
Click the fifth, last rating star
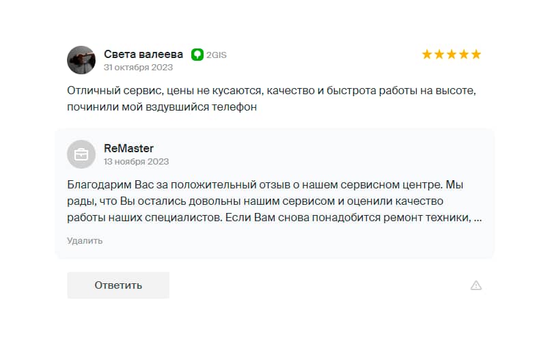tap(476, 54)
